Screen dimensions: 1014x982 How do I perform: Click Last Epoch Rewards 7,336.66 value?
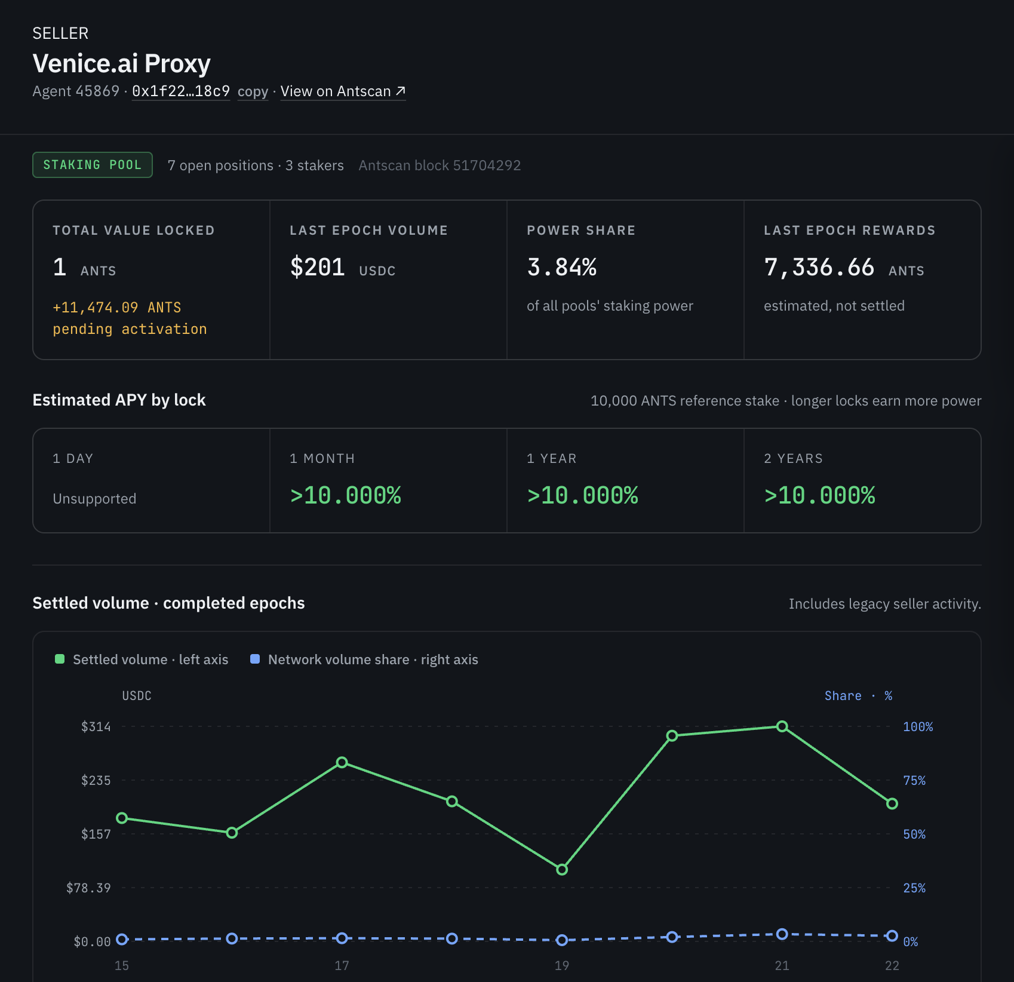819,267
